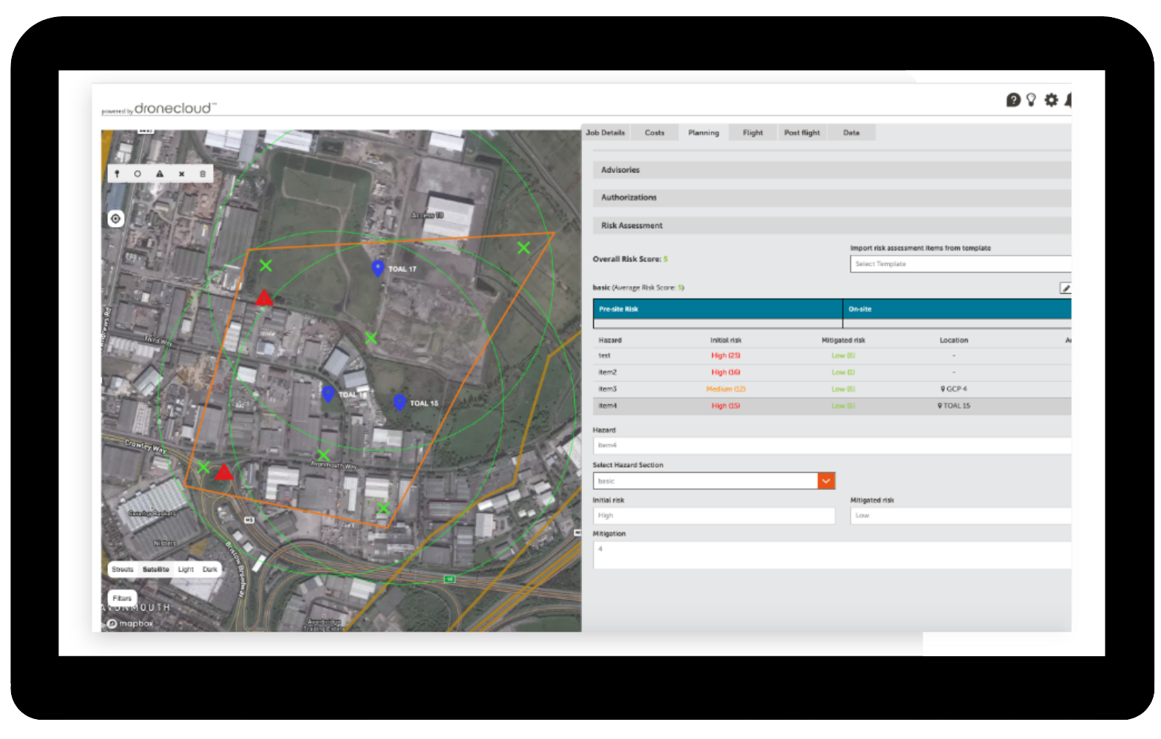This screenshot has width=1161, height=739.
Task: Recenter map with the locate target icon
Action: pyautogui.click(x=115, y=219)
